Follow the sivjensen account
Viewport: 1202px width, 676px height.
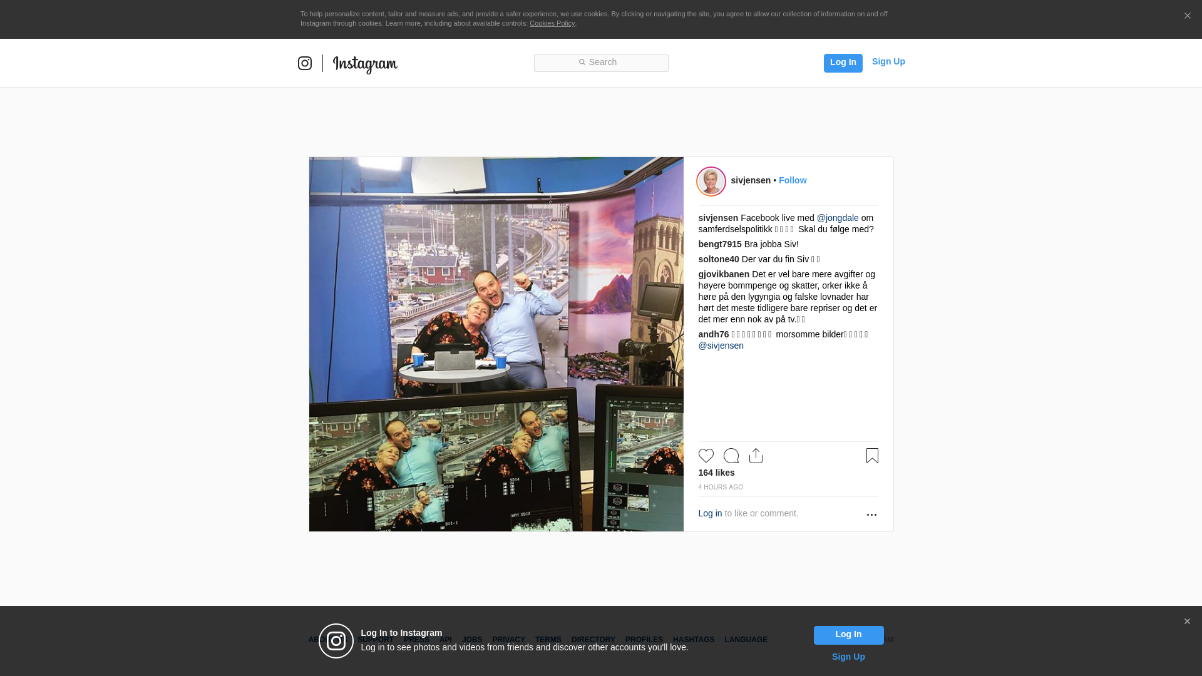click(792, 180)
